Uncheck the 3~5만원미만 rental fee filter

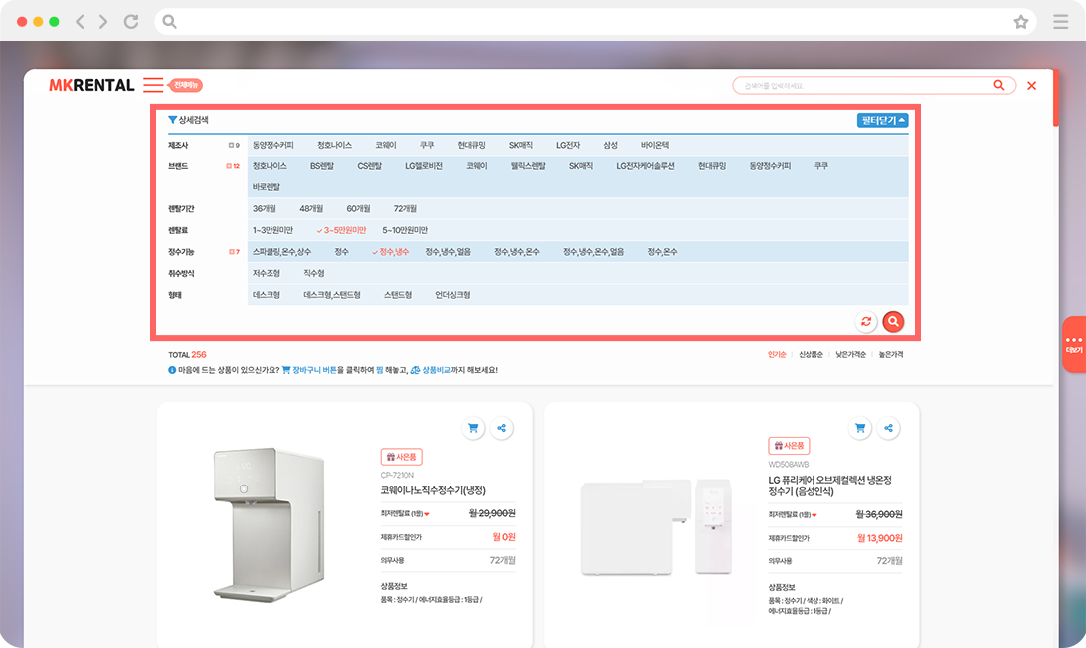click(341, 230)
